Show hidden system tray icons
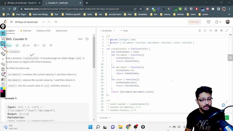The image size is (233, 131). 170,127
